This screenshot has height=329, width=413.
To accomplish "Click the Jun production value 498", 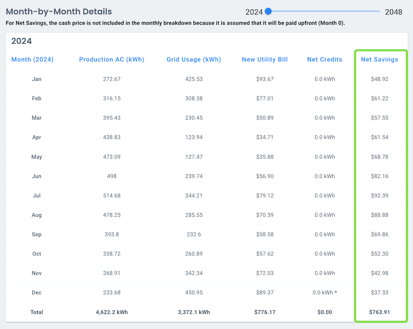I will point(111,176).
